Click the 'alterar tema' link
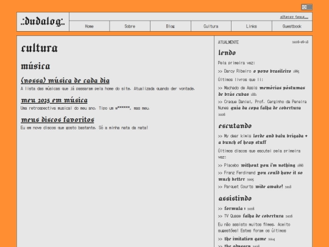This screenshot has width=329, height=247. 294,17
